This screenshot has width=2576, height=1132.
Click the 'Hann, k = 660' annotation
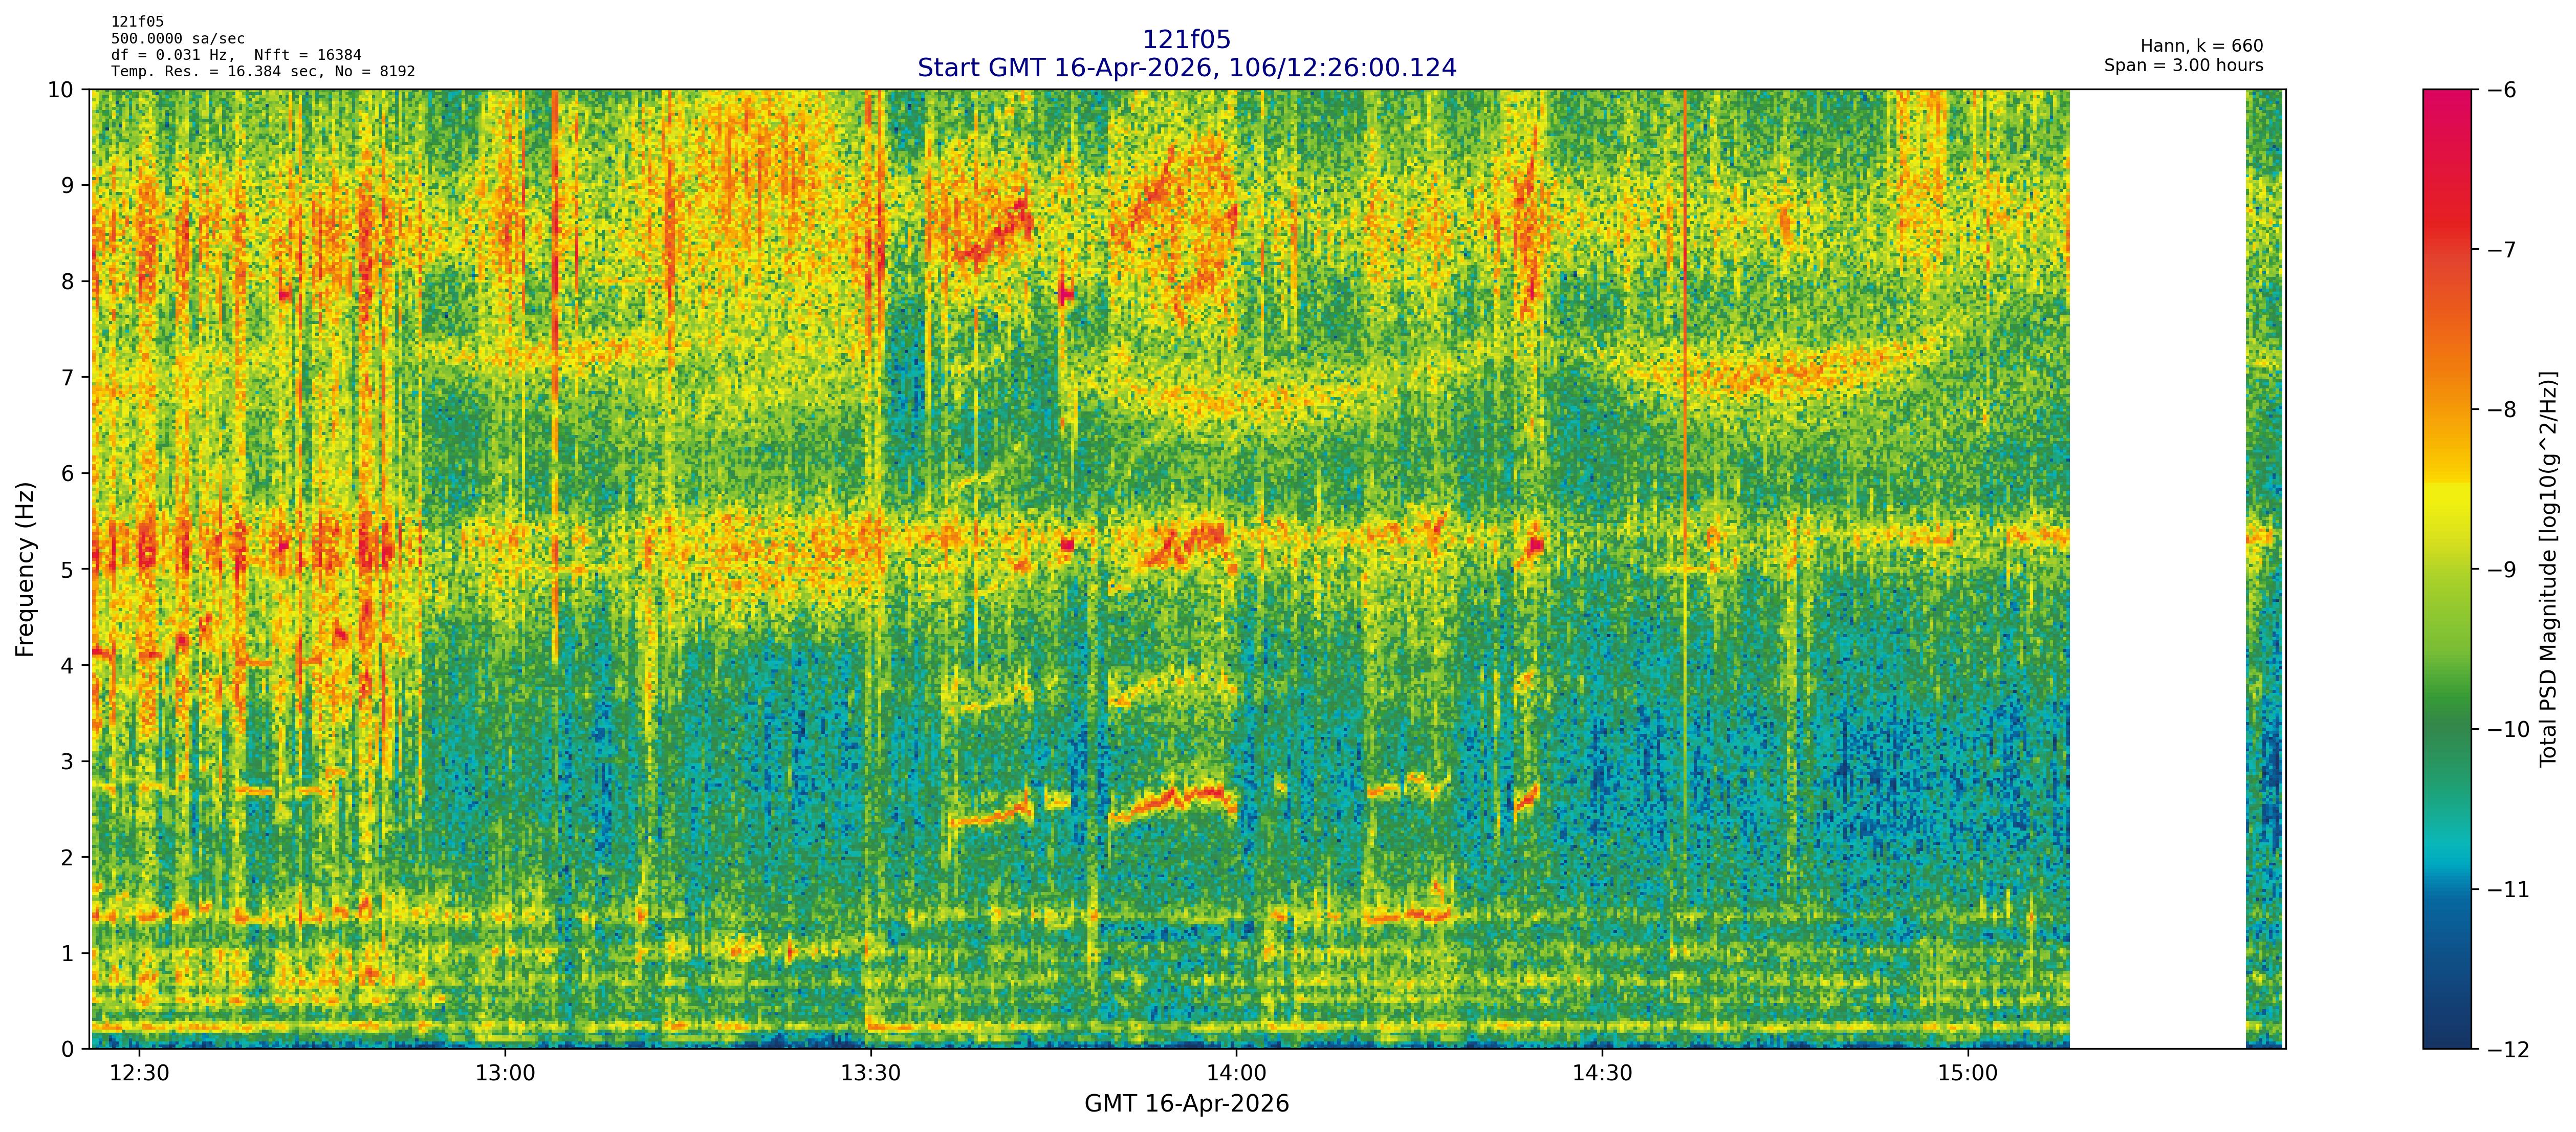(2201, 46)
